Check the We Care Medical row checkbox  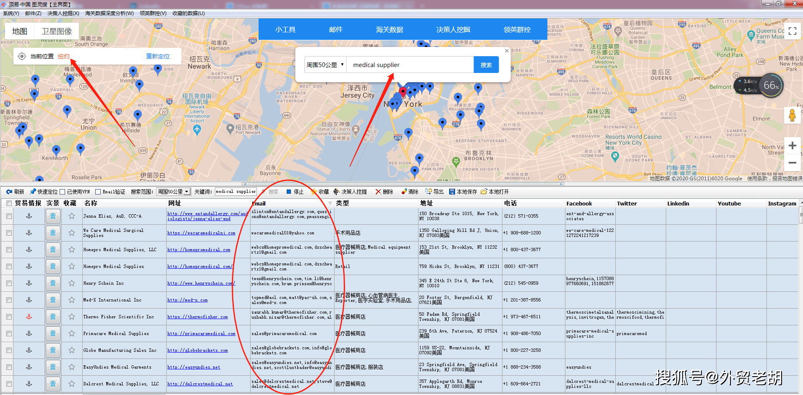pos(9,233)
